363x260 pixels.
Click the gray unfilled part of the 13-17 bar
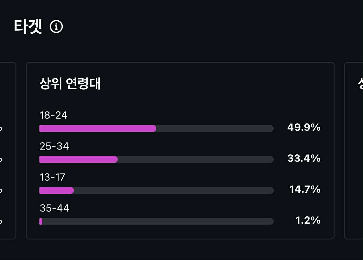click(x=174, y=190)
